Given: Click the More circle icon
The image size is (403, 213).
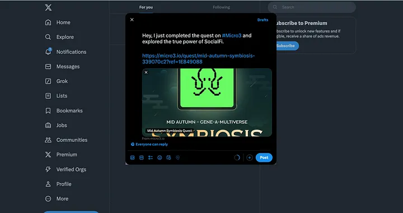Looking at the screenshot, I should [48, 198].
